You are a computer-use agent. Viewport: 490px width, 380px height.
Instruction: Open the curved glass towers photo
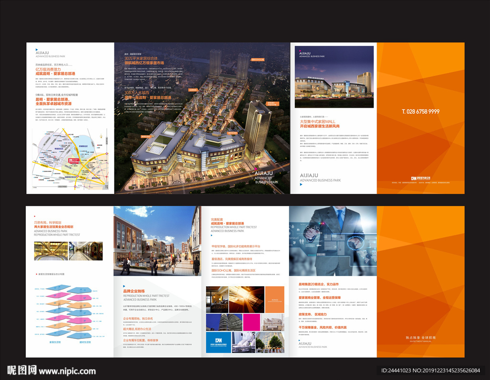(x=224, y=322)
